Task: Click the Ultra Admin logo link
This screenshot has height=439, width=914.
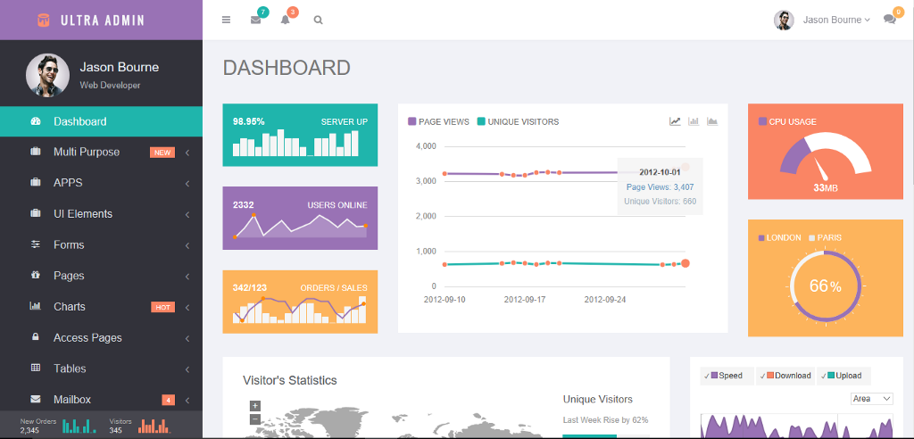Action: point(101,20)
